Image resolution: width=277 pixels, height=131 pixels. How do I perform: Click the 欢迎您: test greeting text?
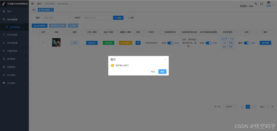[246, 6]
